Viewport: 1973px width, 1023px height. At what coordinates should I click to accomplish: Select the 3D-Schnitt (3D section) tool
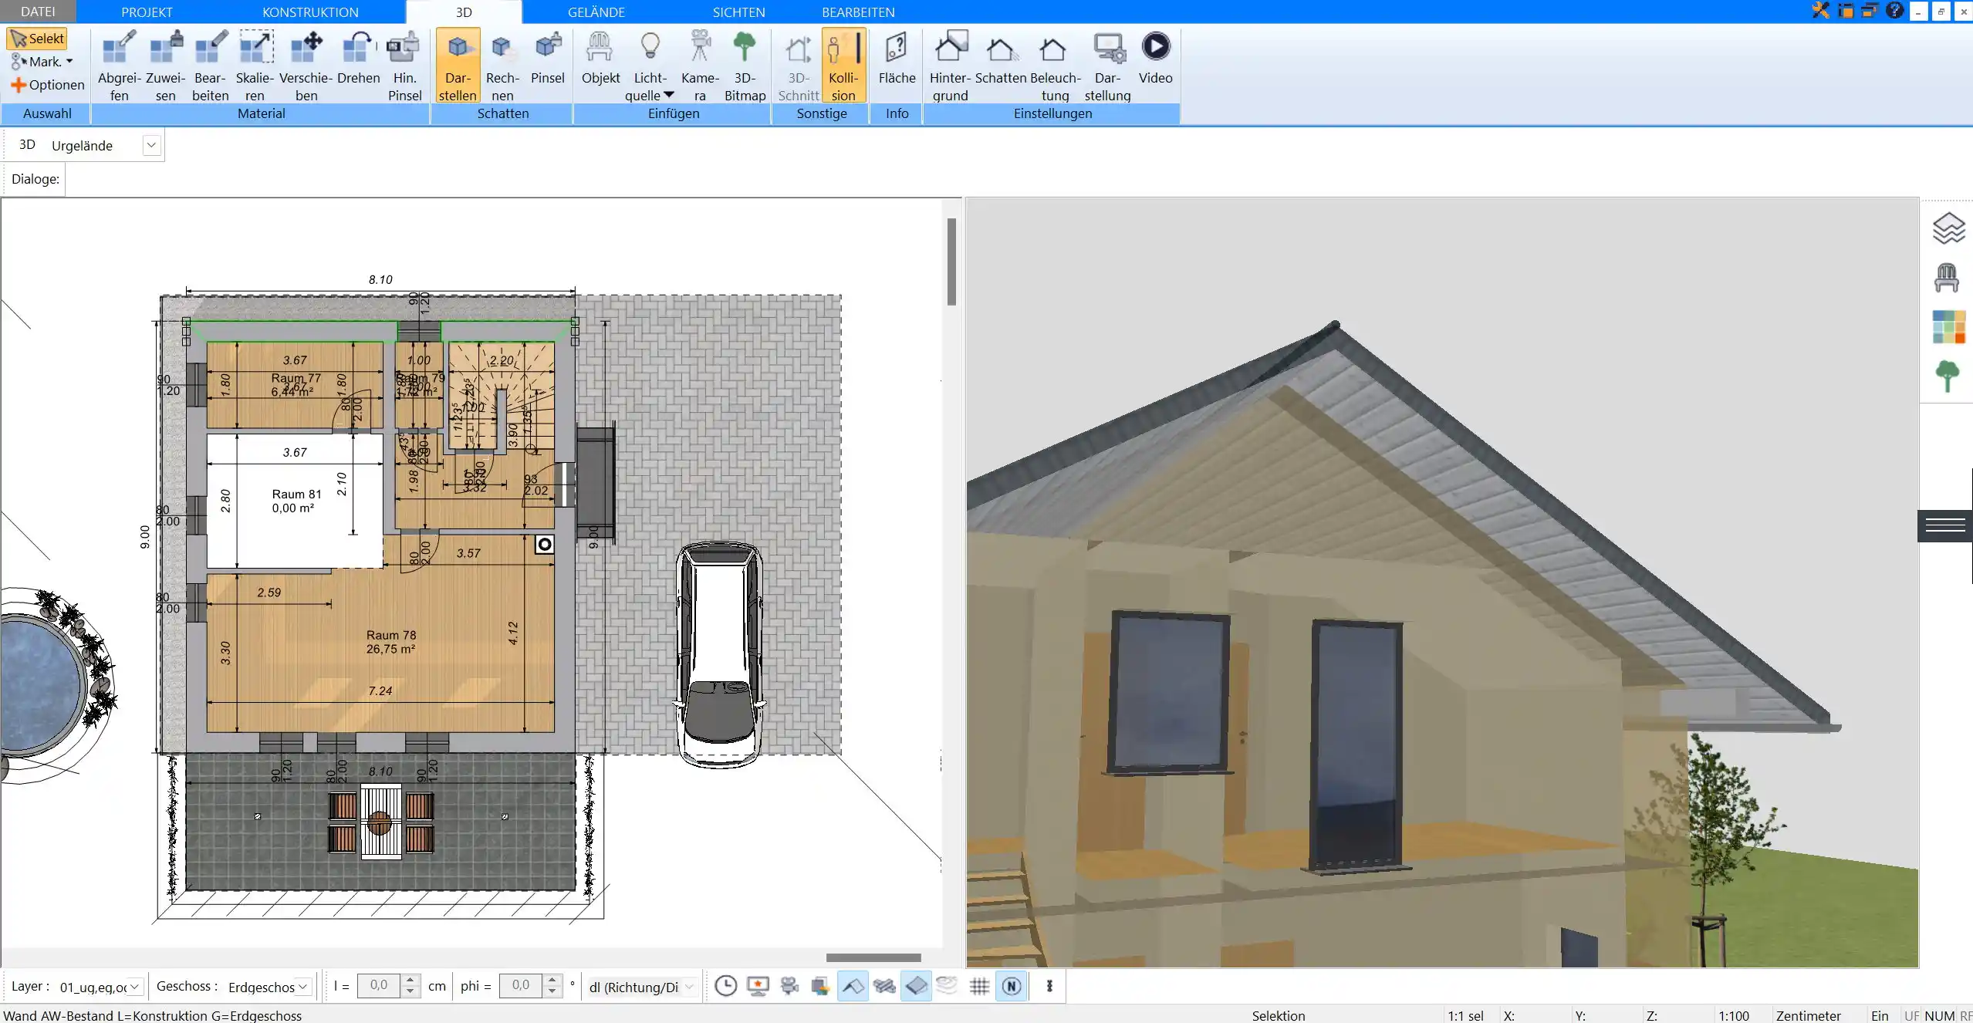[x=797, y=64]
